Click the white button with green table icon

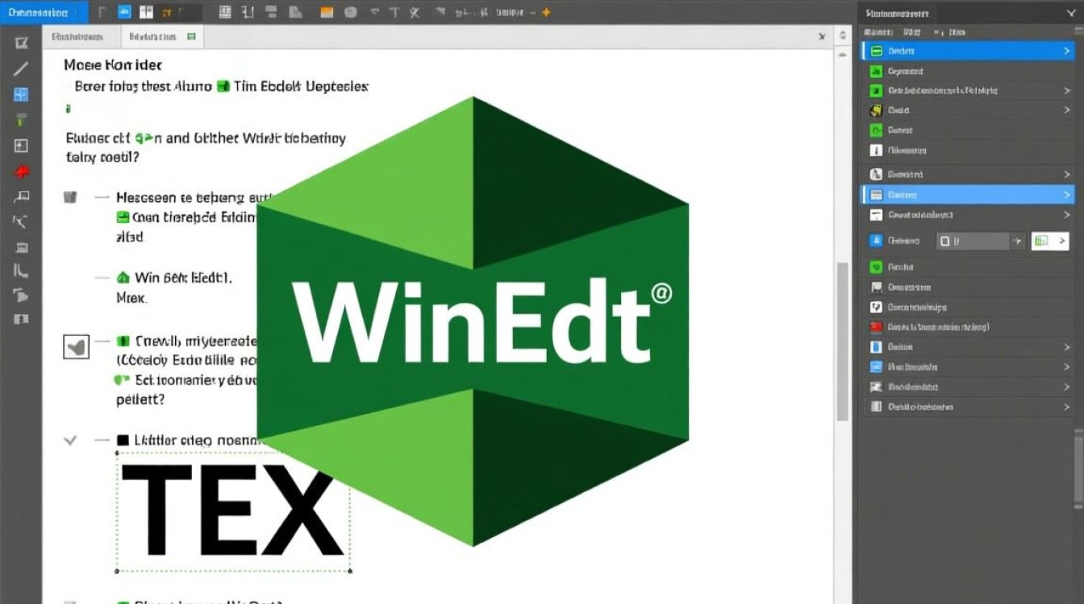point(1050,241)
